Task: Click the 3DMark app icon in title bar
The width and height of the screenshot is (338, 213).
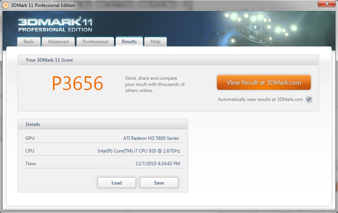Action: [6, 5]
